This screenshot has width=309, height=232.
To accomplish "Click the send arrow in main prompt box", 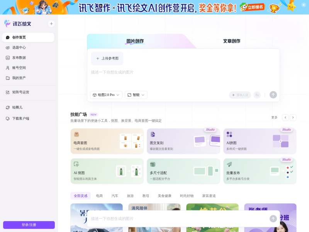I will pyautogui.click(x=273, y=95).
